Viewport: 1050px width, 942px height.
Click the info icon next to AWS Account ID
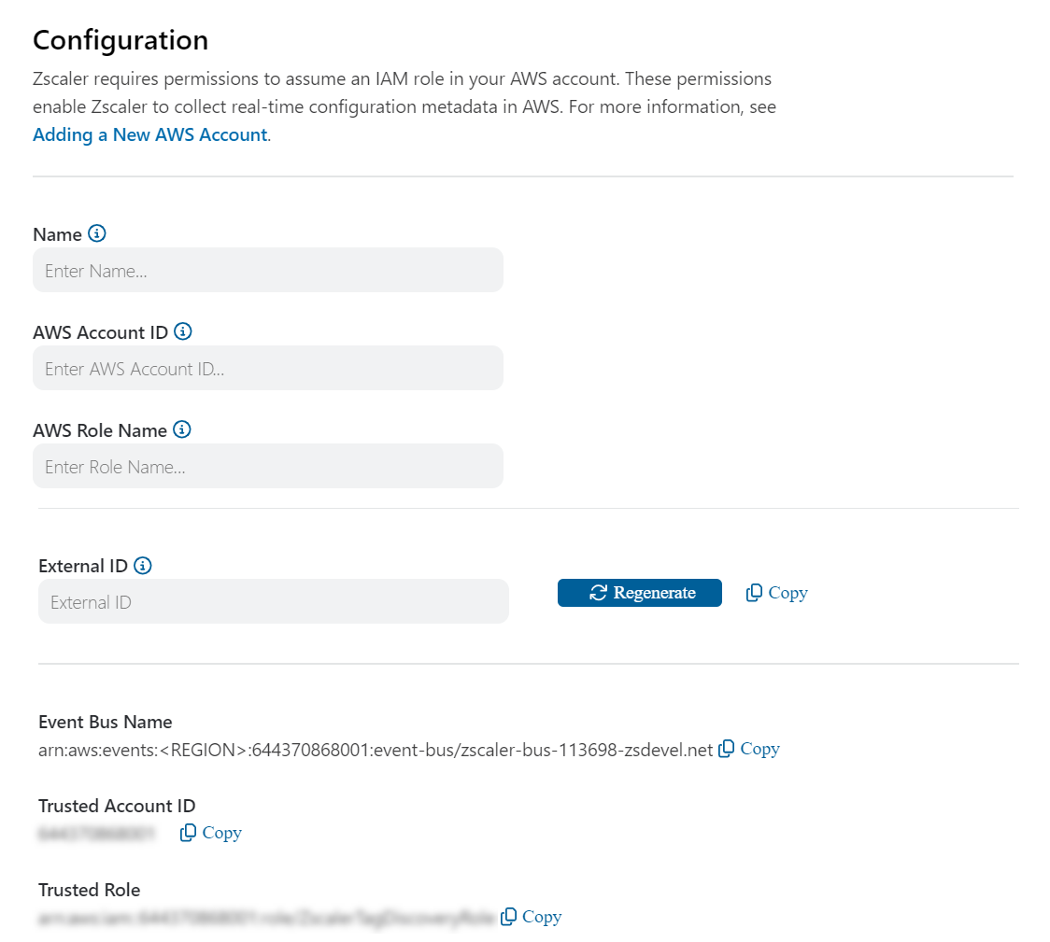pos(183,331)
